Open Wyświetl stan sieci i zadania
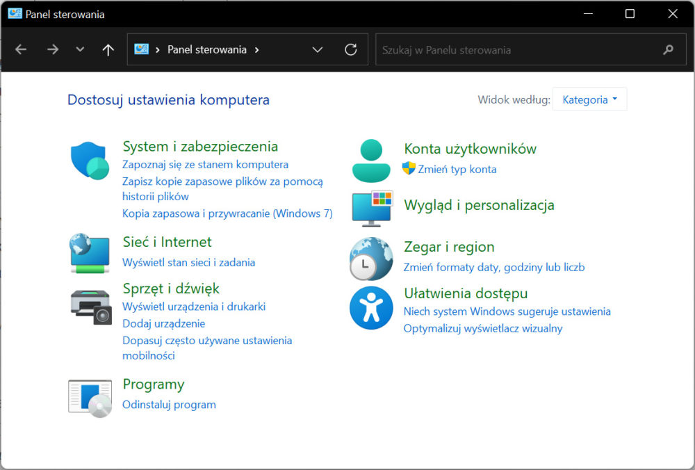The width and height of the screenshot is (695, 470). click(189, 263)
